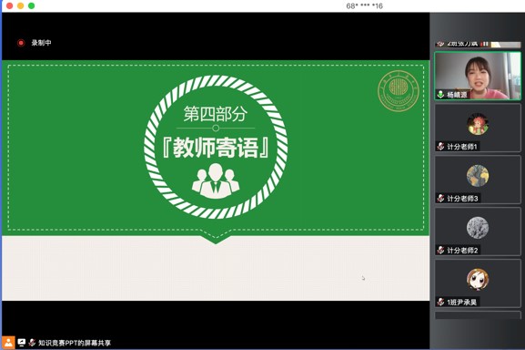Select the 杨晴源 speaker video tile
Screen dimensions: 525x350
[478, 76]
